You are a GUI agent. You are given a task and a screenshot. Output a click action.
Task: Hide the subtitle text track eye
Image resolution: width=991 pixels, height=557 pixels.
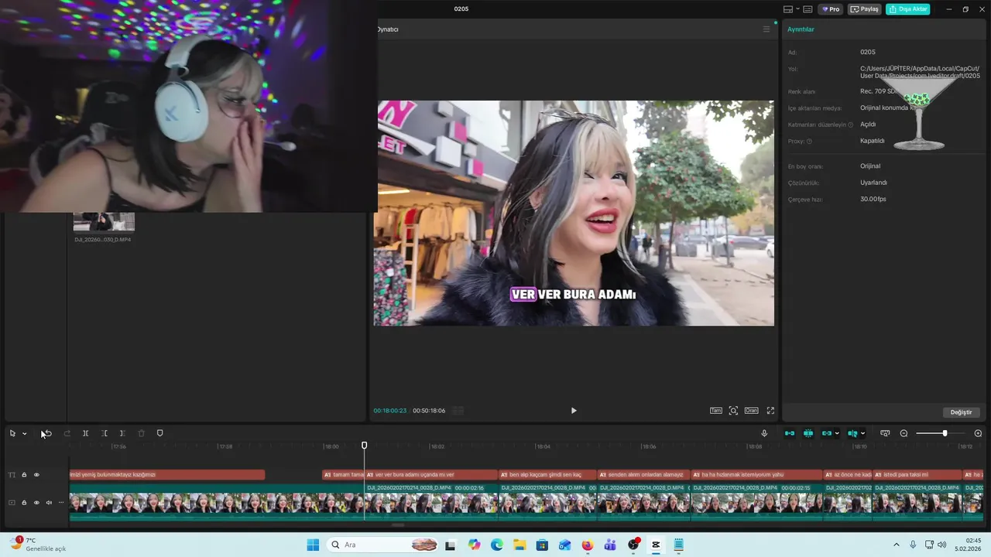click(36, 475)
